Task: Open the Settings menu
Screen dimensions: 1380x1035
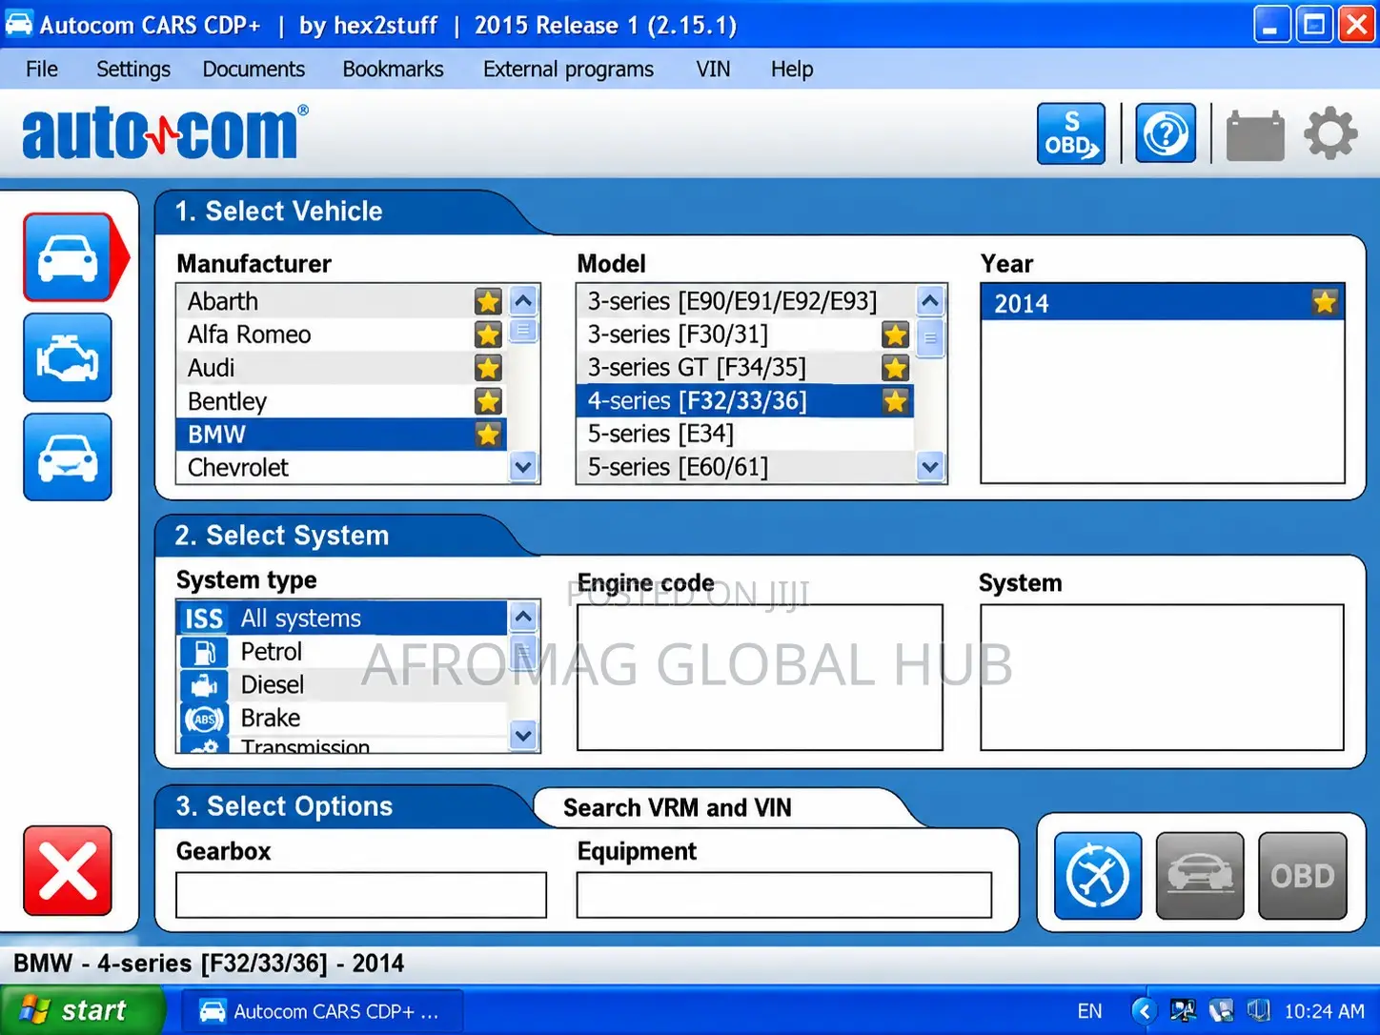Action: pyautogui.click(x=133, y=70)
